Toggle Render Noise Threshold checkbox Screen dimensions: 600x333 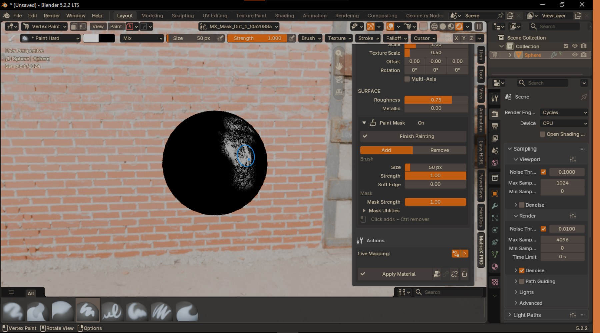pos(543,229)
